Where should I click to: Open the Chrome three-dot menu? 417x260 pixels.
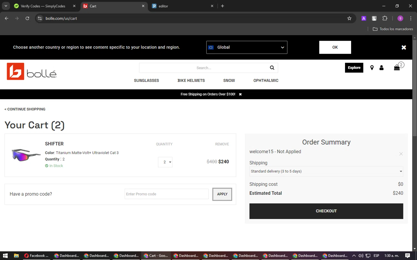tap(411, 18)
